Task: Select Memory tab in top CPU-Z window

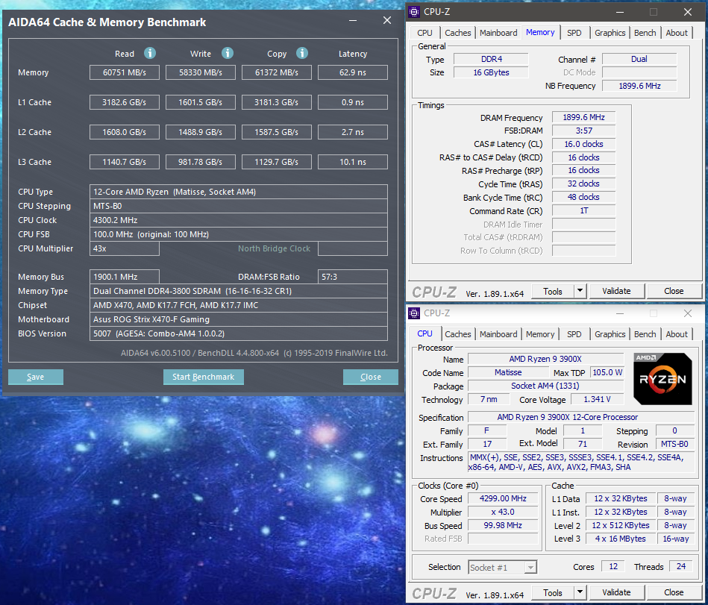Action: pyautogui.click(x=540, y=32)
